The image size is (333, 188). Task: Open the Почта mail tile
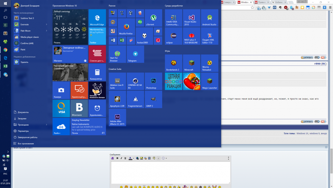click(x=88, y=127)
